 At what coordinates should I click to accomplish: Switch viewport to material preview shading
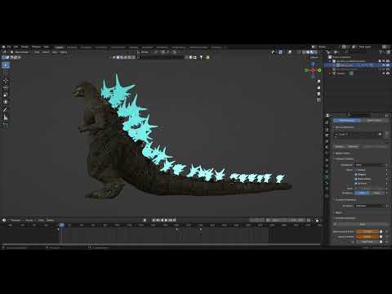pos(312,51)
